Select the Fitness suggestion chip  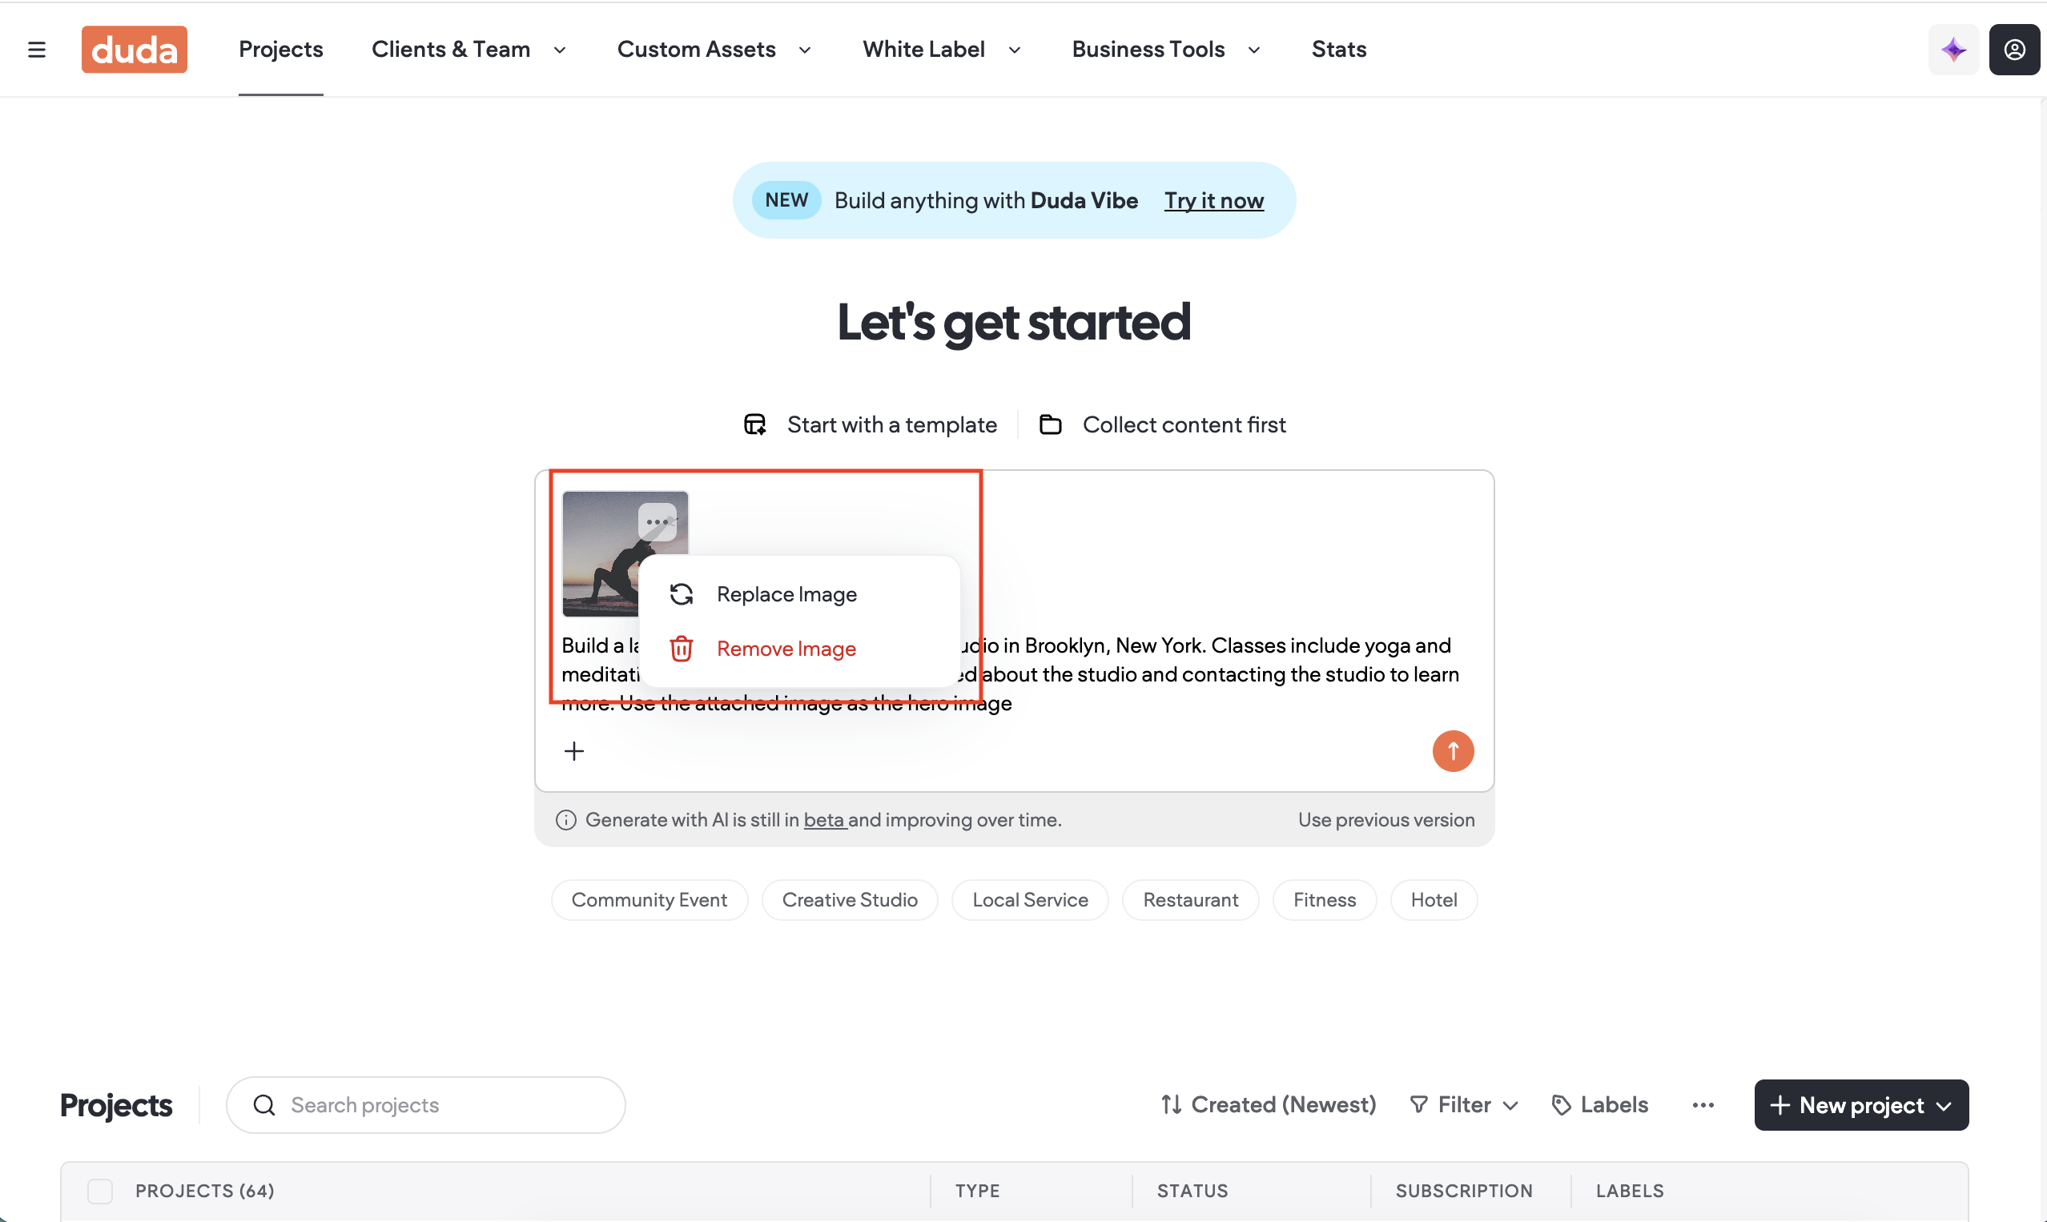point(1324,900)
